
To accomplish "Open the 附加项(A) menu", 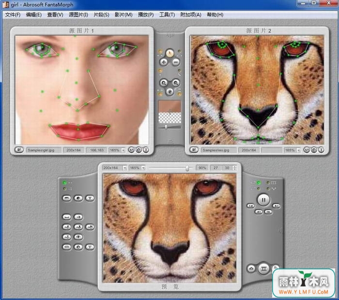I will pos(191,15).
